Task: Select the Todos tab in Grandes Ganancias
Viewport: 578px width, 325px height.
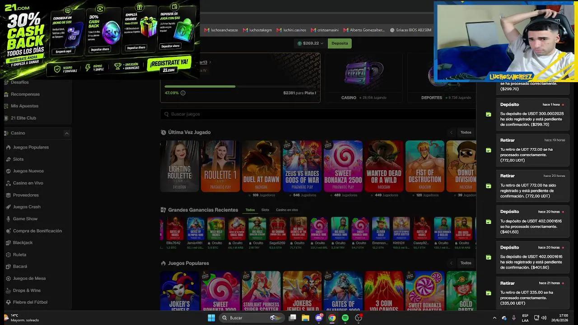Action: point(250,210)
